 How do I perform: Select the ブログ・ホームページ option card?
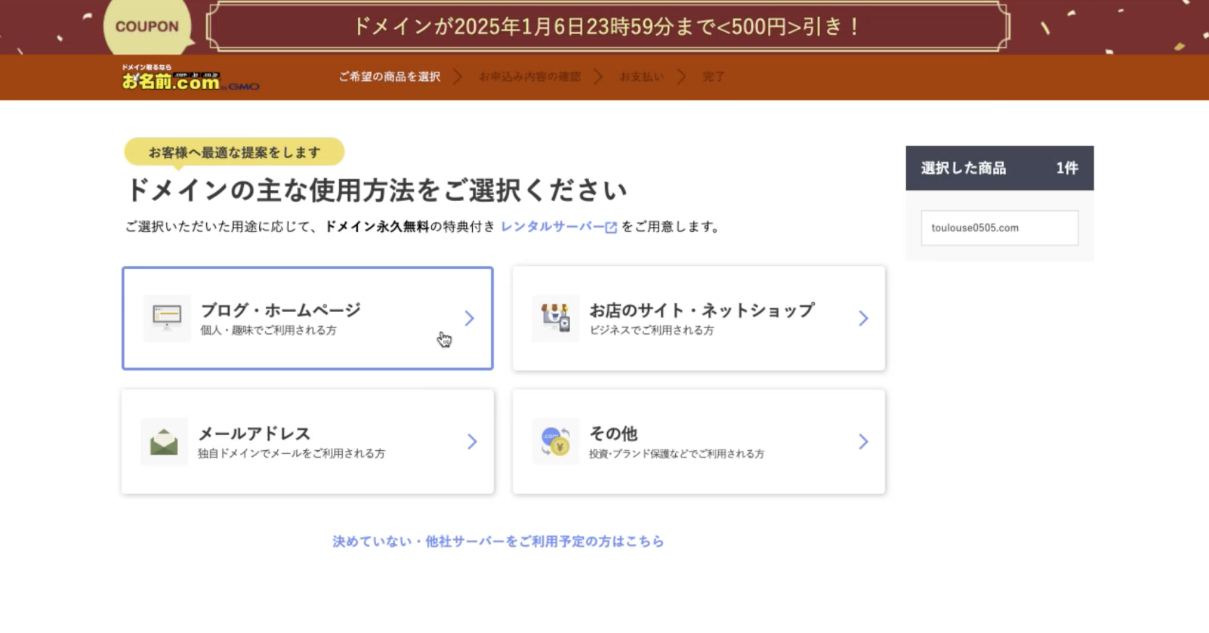308,318
